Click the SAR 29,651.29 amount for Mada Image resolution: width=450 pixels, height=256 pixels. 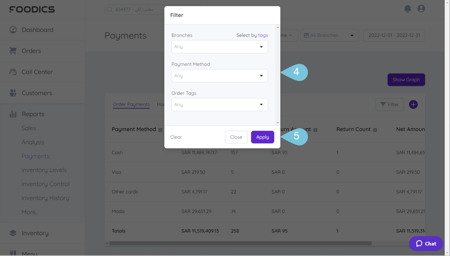click(x=196, y=212)
